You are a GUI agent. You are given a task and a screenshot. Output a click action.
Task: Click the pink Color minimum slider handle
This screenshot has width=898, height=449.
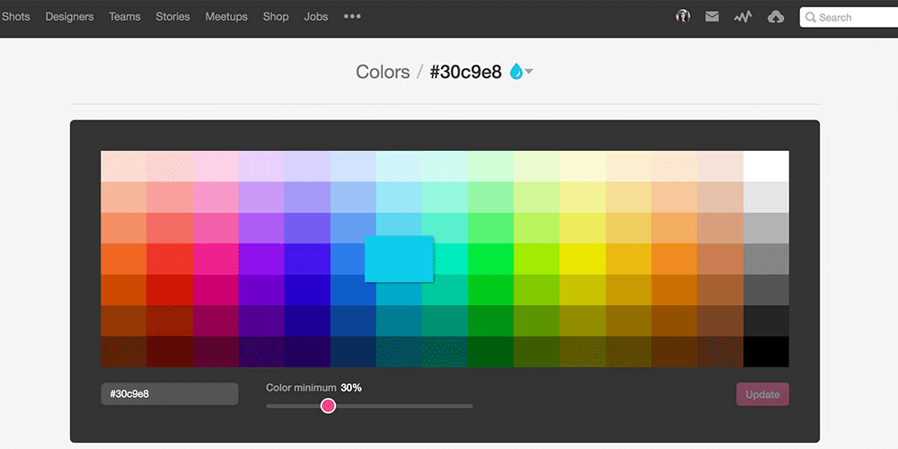328,406
